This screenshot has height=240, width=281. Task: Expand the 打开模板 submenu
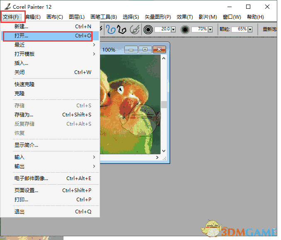(x=50, y=54)
